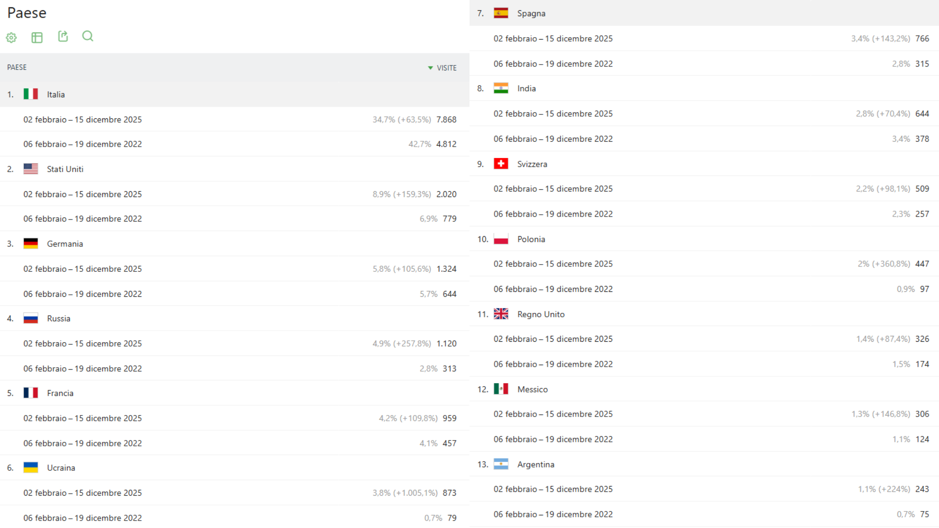Viewport: 939px width, 528px height.
Task: Select the Polonia row label
Action: tap(531, 239)
